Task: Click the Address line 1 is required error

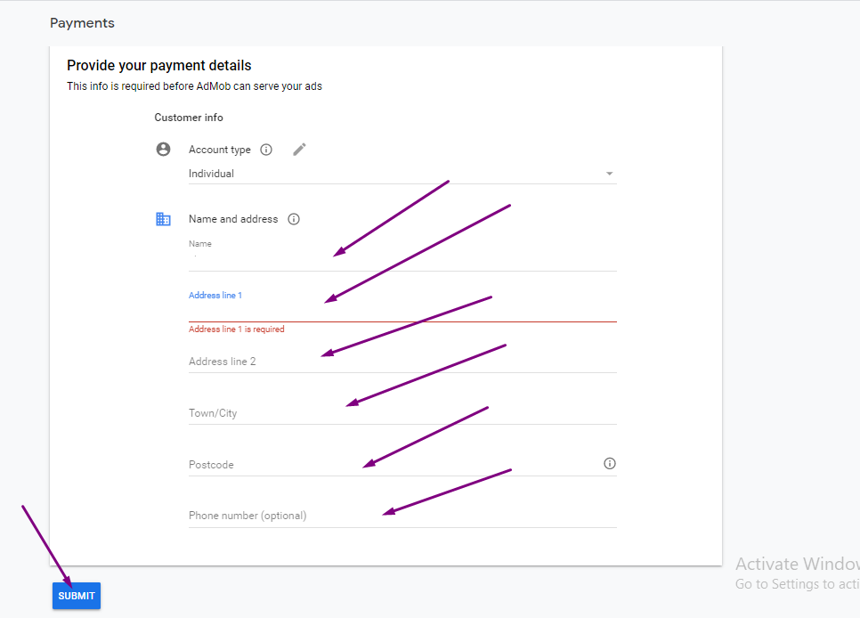Action: coord(236,329)
